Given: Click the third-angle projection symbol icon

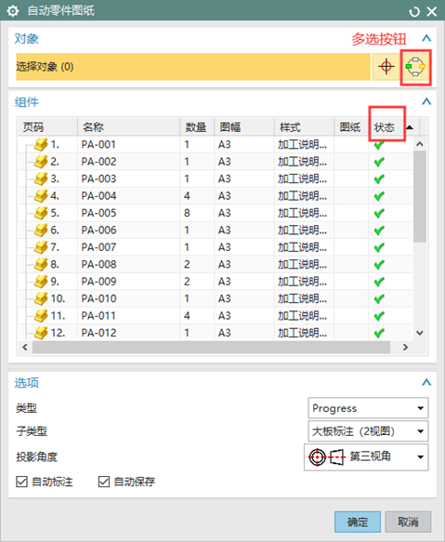Looking at the screenshot, I should click(327, 457).
